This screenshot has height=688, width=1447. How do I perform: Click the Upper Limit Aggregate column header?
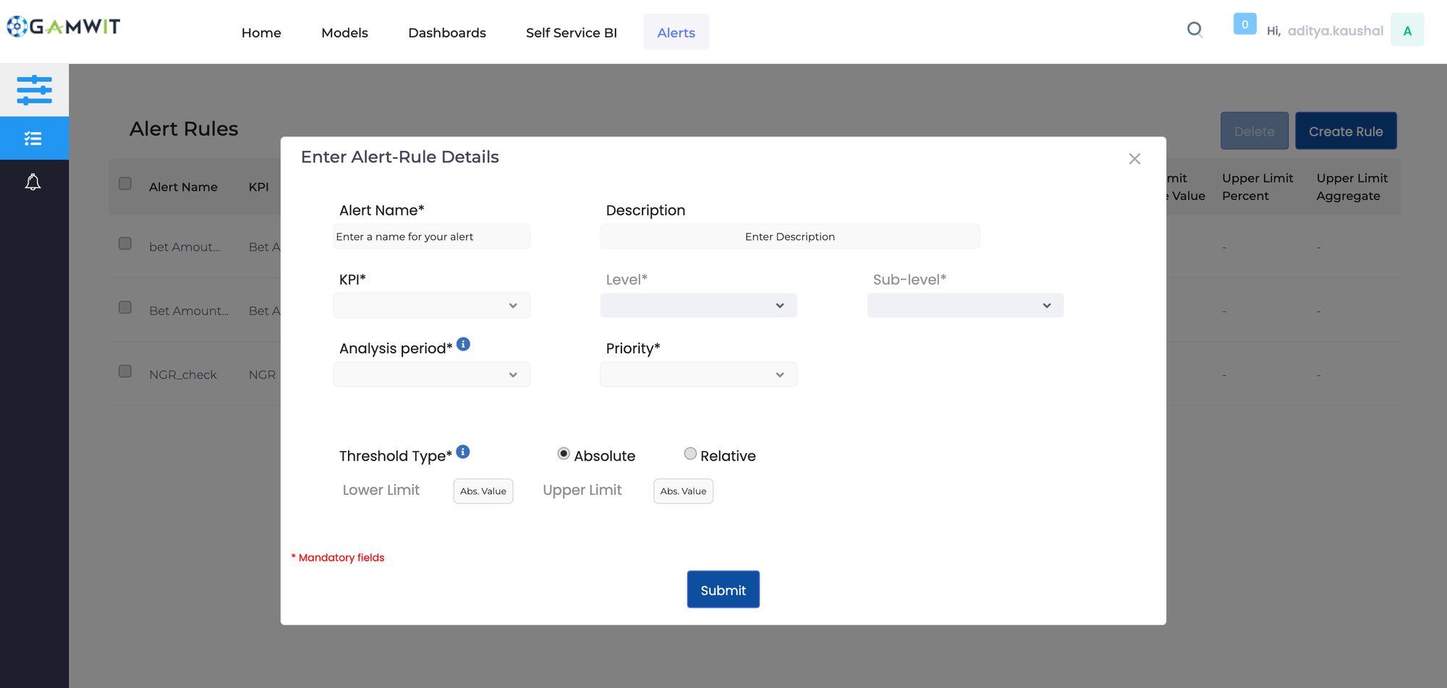[x=1352, y=187]
